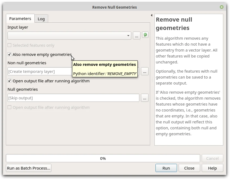The image size is (230, 179).
Task: Open Null geometries output options button
Action: click(x=145, y=98)
